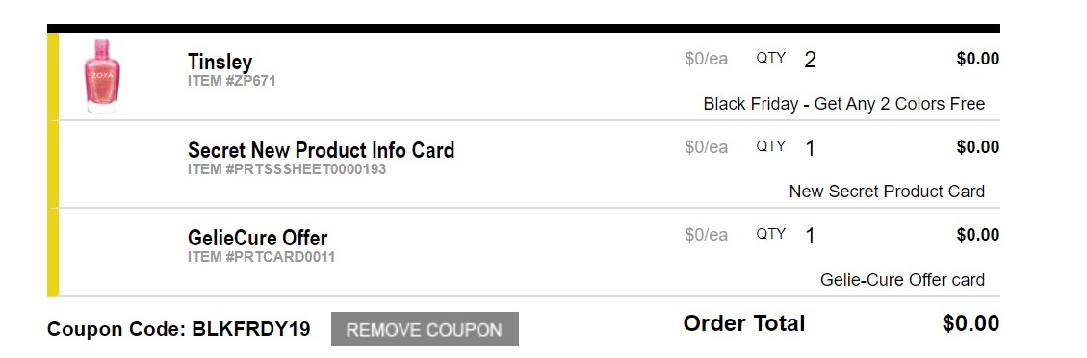Select the GelieCure Offer item title
Viewport: 1087px width, 358px height.
[257, 239]
